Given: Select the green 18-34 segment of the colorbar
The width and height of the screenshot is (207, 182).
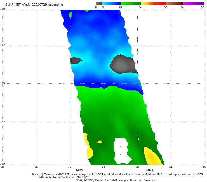Looking at the screenshot, I should tap(131, 3).
